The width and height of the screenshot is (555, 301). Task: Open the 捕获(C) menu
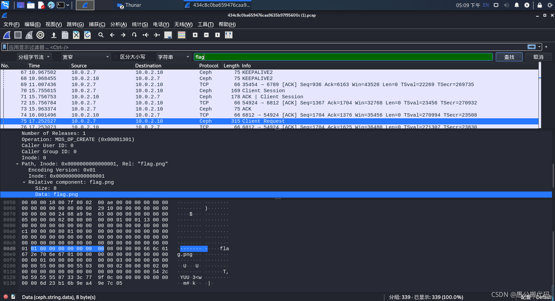tap(97, 24)
